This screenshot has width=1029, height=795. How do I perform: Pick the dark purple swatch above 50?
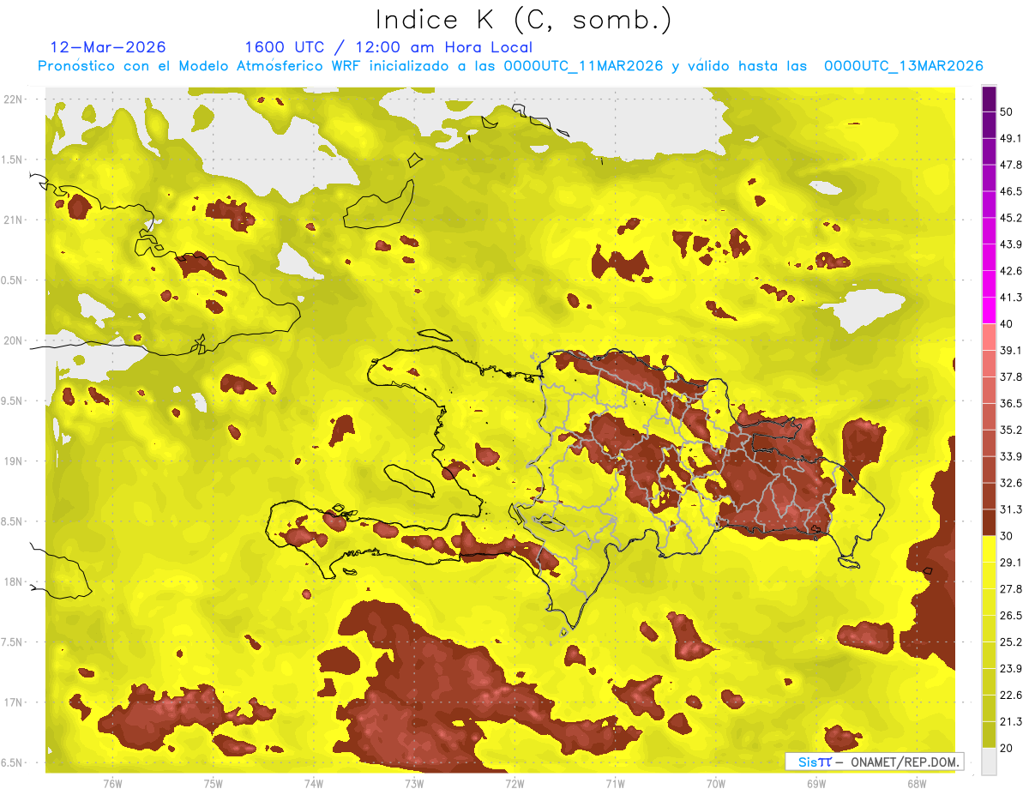tap(989, 99)
